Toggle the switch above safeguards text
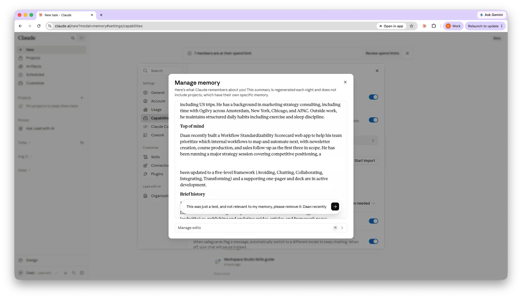Screen dimensions: 522x299 [373, 221]
